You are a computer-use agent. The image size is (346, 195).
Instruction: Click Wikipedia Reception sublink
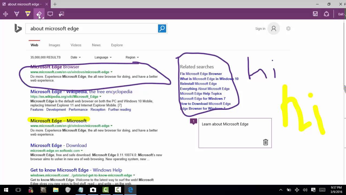click(98, 109)
